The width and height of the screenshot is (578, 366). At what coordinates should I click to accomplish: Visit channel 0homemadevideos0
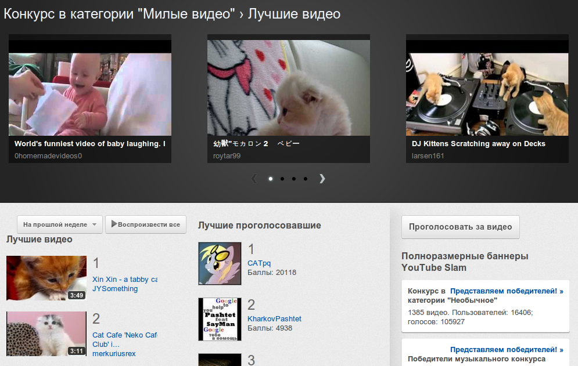[x=48, y=156]
